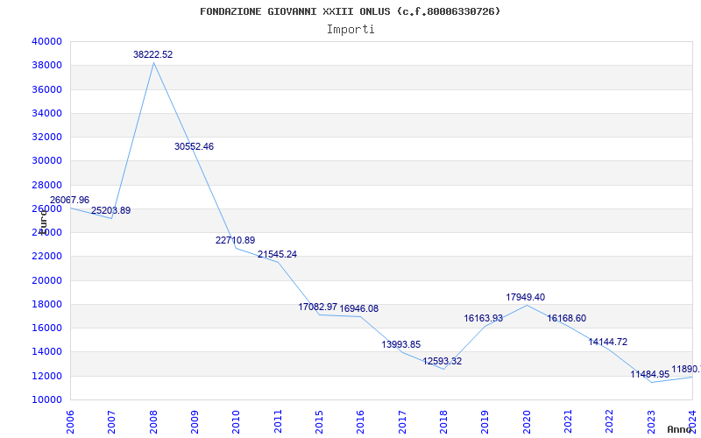Click the Importi chart subtitle
The image size is (701, 438).
tap(350, 30)
